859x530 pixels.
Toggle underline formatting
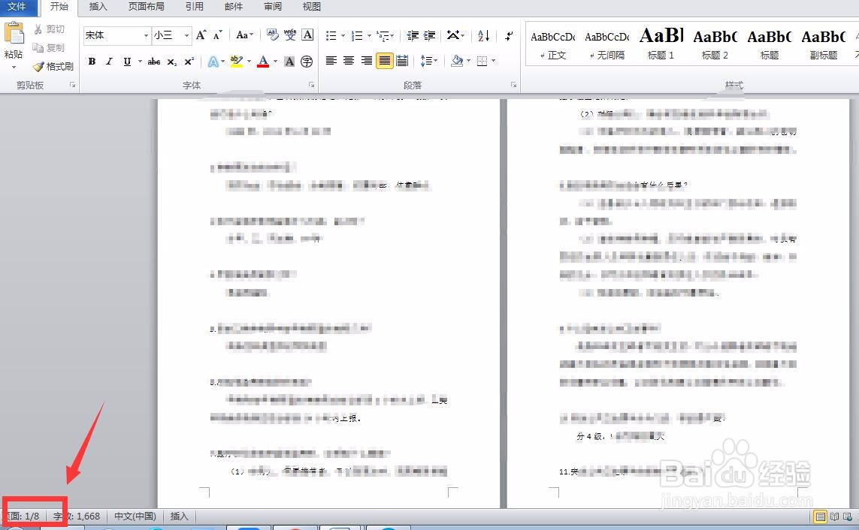tap(126, 62)
